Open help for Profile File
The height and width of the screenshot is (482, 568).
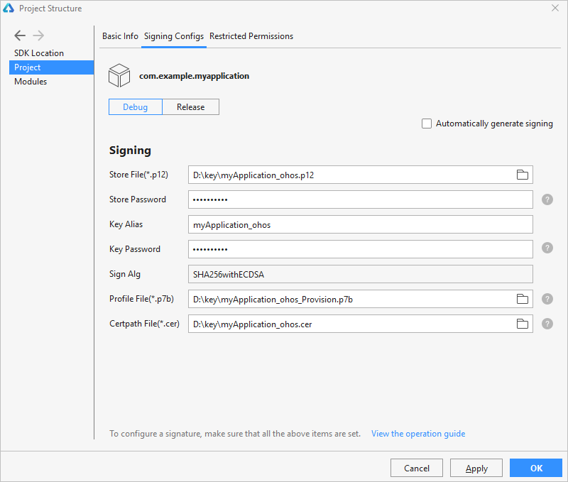coord(547,299)
